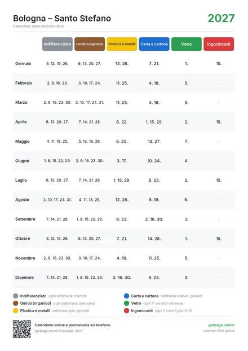Click the Luglio Ingombranti date 15
248x351 pixels.
tap(219, 180)
